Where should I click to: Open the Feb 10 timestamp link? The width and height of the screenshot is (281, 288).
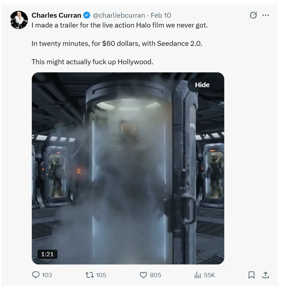pos(161,15)
